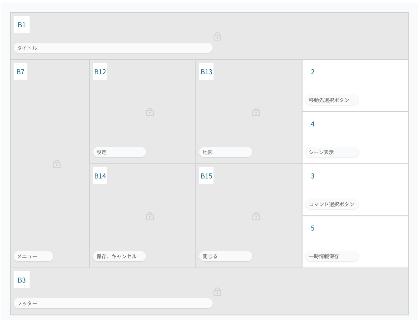Click the number 5 block identifier
The image size is (418, 320).
click(x=312, y=228)
